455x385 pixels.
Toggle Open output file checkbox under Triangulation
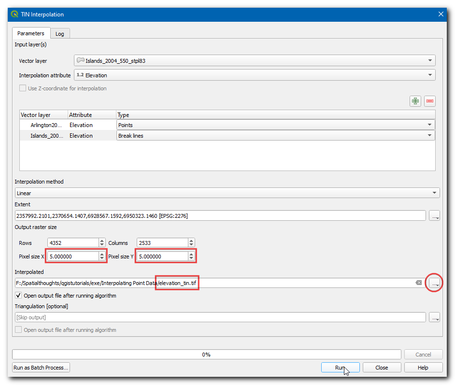coord(19,330)
